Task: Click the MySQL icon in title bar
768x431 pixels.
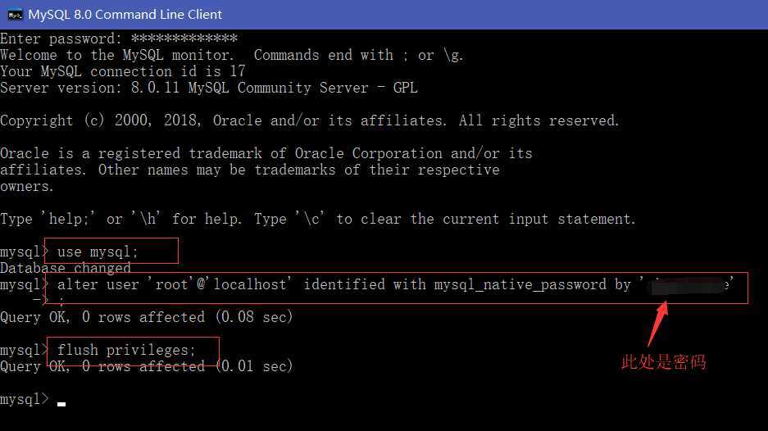Action: [x=14, y=14]
